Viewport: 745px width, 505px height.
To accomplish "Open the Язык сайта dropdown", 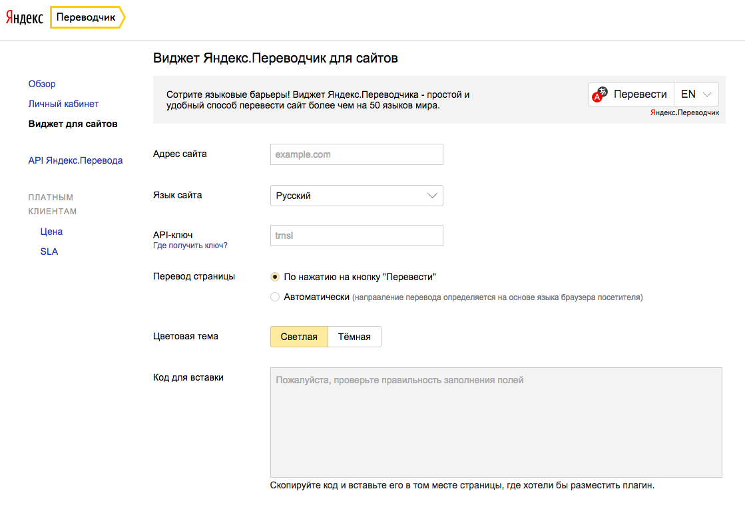I will [x=356, y=196].
